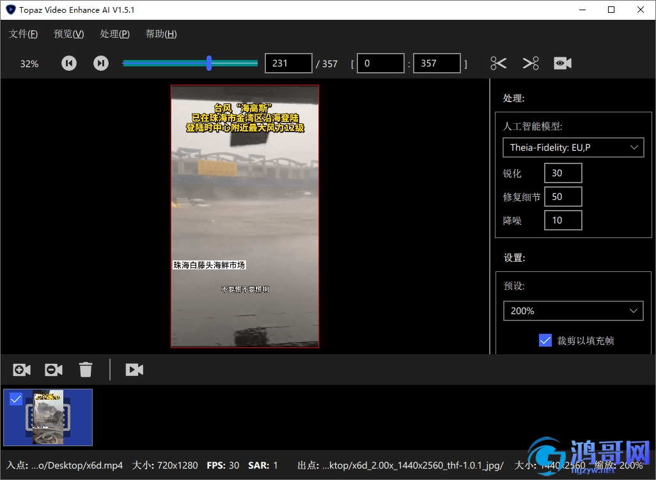Click the output path status text
The width and height of the screenshot is (656, 480).
400,465
